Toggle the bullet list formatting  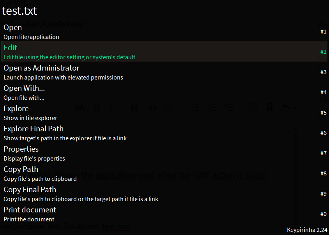[x=195, y=108]
